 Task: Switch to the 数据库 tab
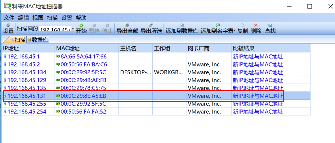click(38, 40)
